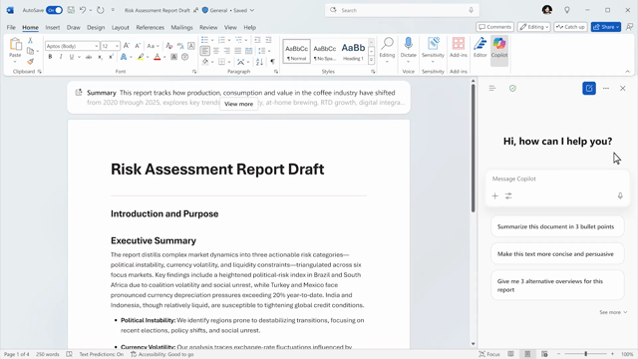Image resolution: width=638 pixels, height=359 pixels.
Task: Start a new Copilot chat
Action: pos(589,89)
